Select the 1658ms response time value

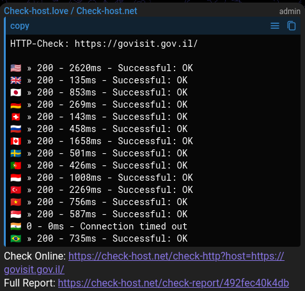pyautogui.click(x=85, y=141)
